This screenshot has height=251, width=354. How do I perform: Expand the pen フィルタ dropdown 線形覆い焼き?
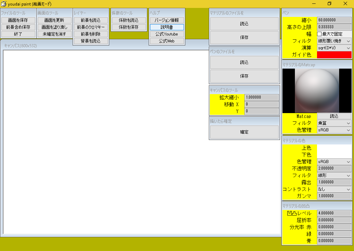pos(334,41)
